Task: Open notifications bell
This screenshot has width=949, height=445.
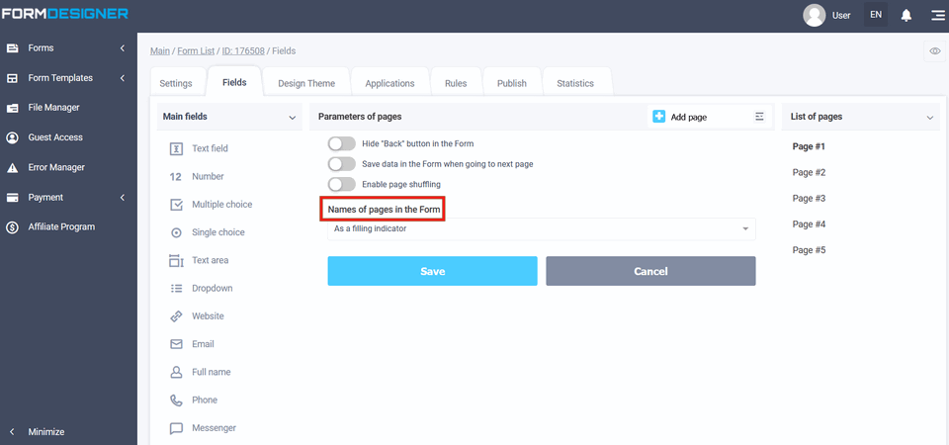Action: coord(906,16)
